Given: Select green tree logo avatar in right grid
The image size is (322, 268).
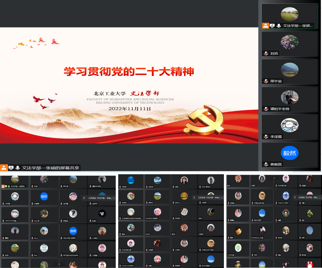Looking at the screenshot, I should [x=238, y=248].
